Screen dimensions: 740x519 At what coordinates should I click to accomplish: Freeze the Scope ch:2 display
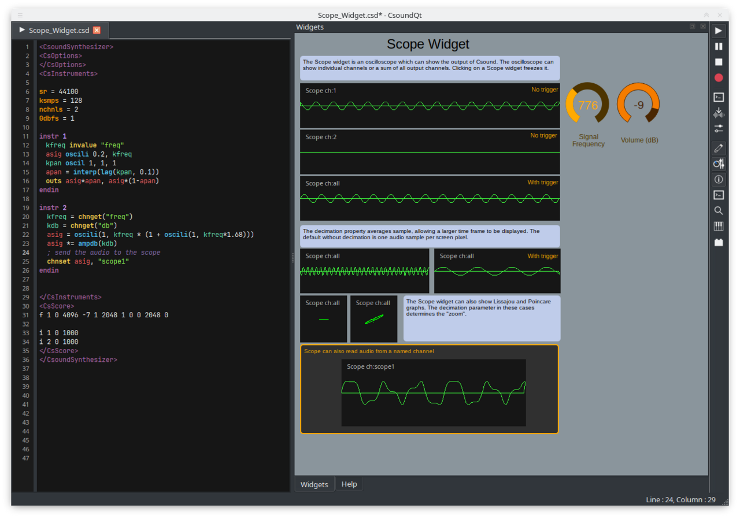[430, 152]
